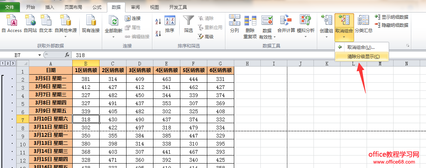
Task: Import data from website (自网站)
Action: coord(30,23)
